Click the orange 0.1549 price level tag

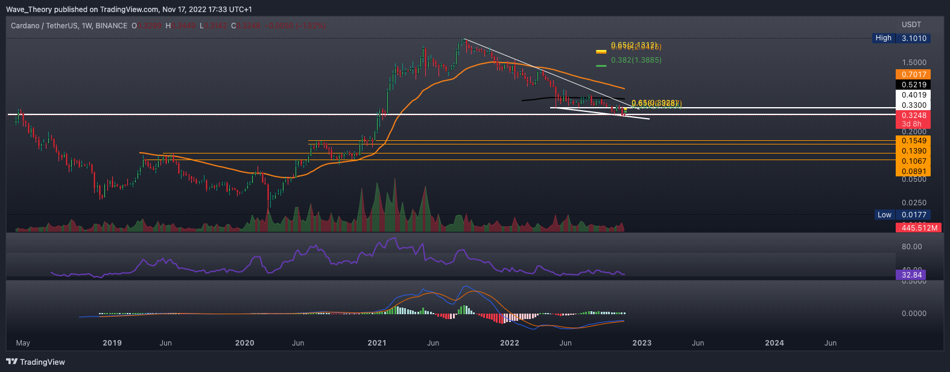(x=914, y=141)
